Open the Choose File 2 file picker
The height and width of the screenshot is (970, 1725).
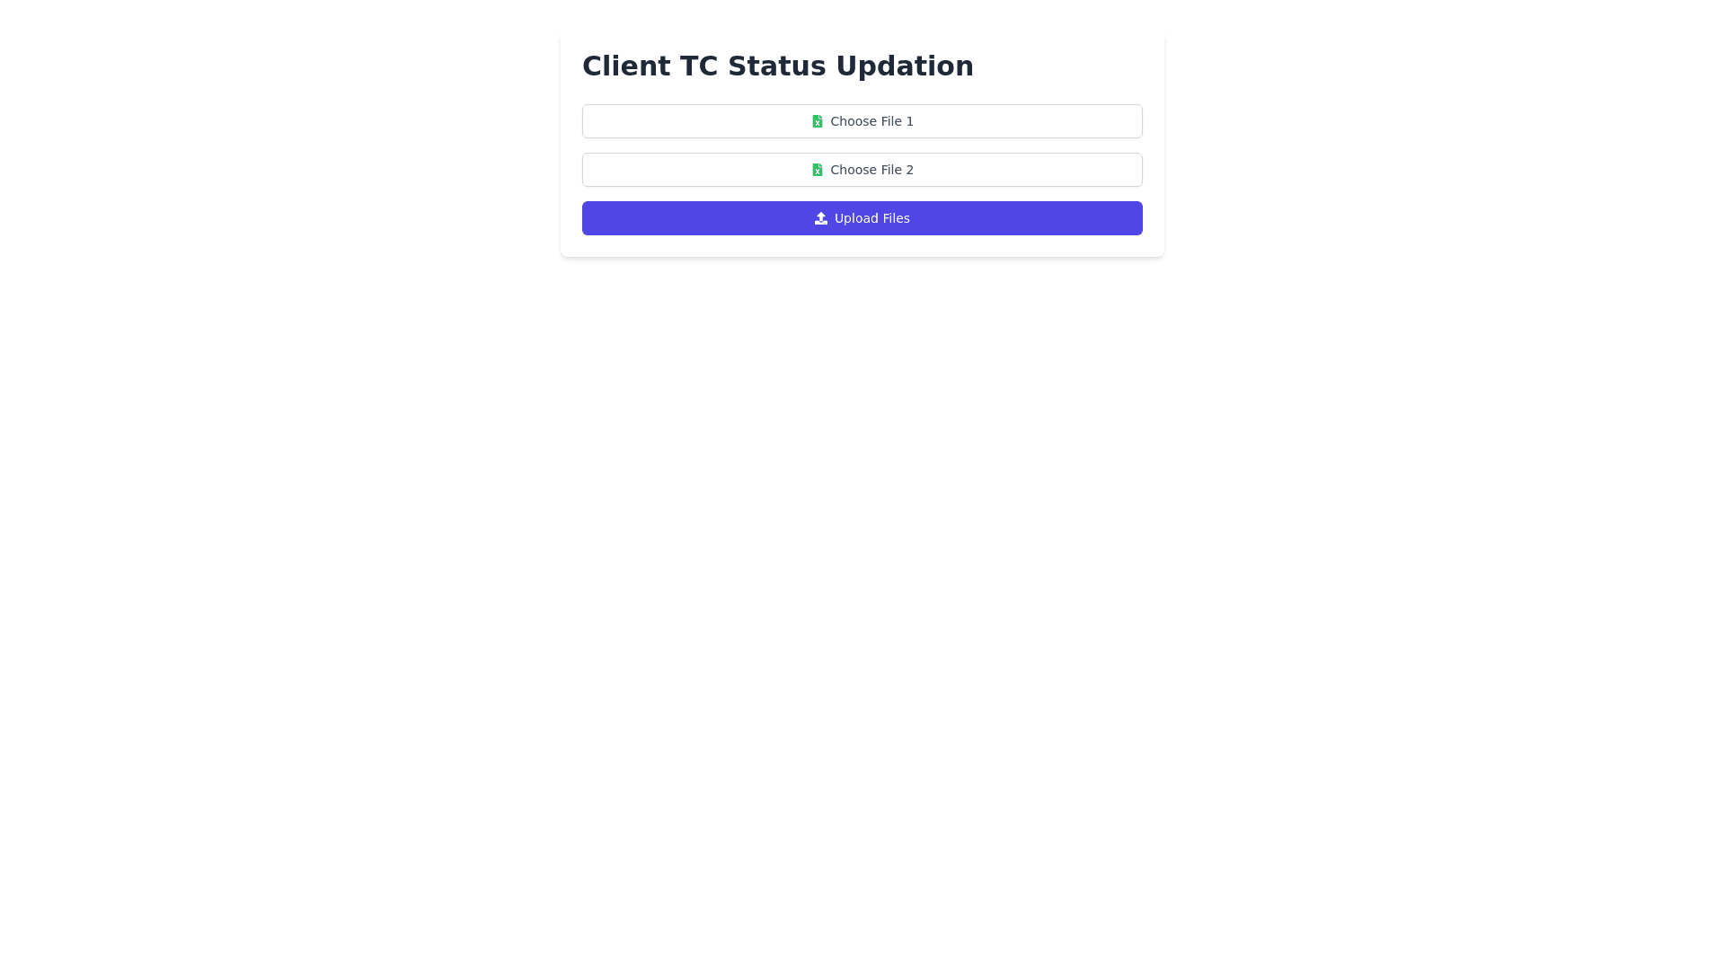coord(862,170)
